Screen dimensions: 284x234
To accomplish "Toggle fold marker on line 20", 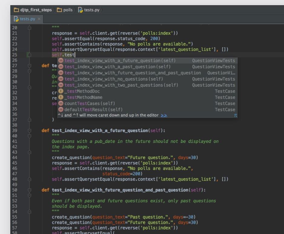I will 29,28.
